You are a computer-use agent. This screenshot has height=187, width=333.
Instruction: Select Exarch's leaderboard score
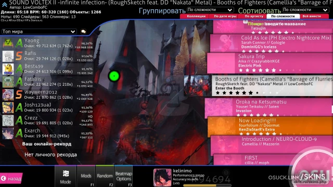point(47,133)
